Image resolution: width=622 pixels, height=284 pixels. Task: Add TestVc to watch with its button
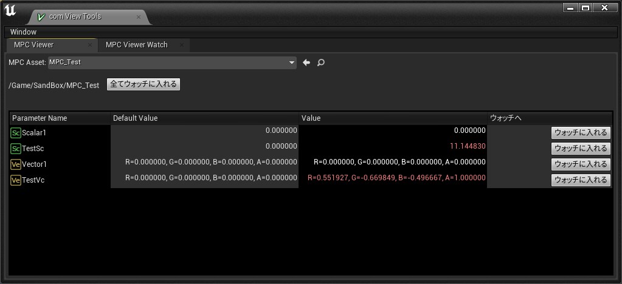(x=581, y=180)
